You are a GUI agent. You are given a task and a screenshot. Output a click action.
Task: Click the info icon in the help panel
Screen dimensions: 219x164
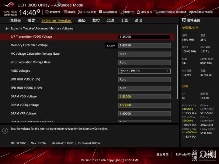[5, 131]
